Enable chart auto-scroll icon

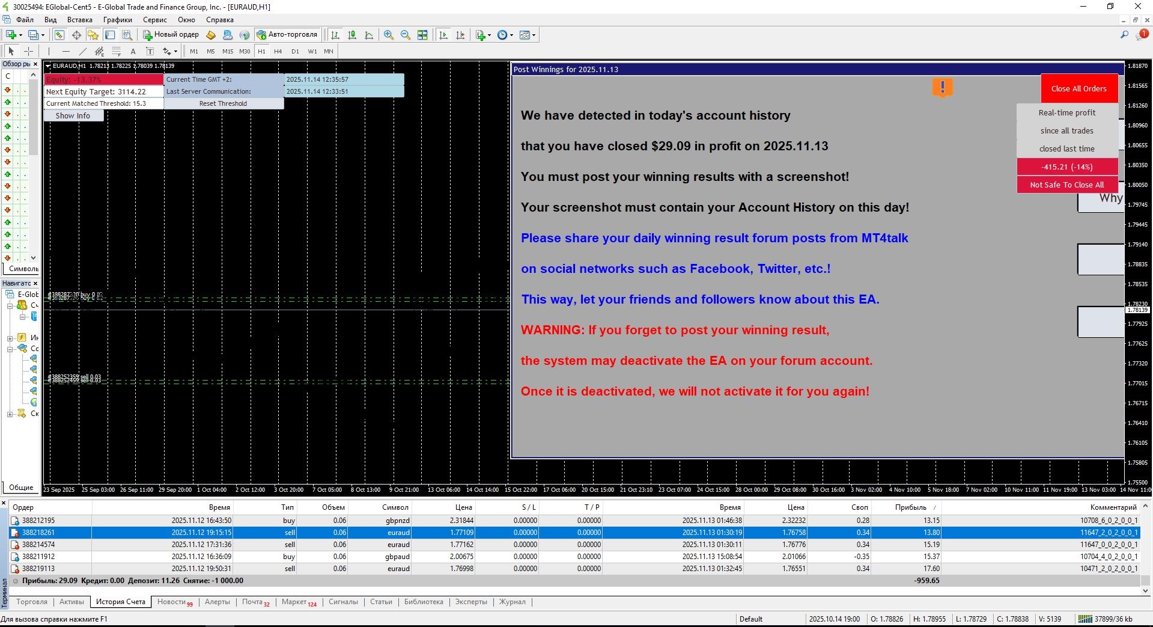point(443,35)
